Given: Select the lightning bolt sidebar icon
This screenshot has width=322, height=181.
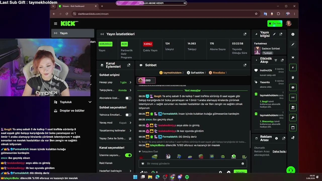Looking at the screenshot, I should pyautogui.click(x=293, y=68).
